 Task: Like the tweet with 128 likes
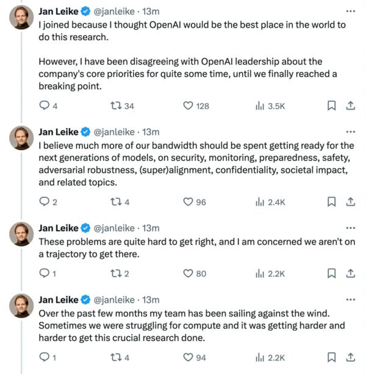pos(188,106)
